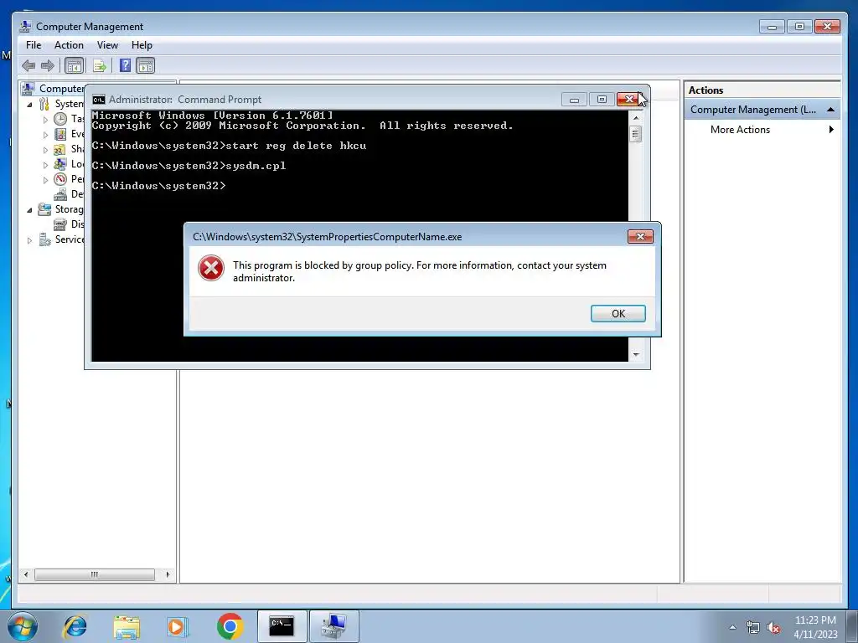Open the File menu
The height and width of the screenshot is (643, 858).
(x=34, y=45)
